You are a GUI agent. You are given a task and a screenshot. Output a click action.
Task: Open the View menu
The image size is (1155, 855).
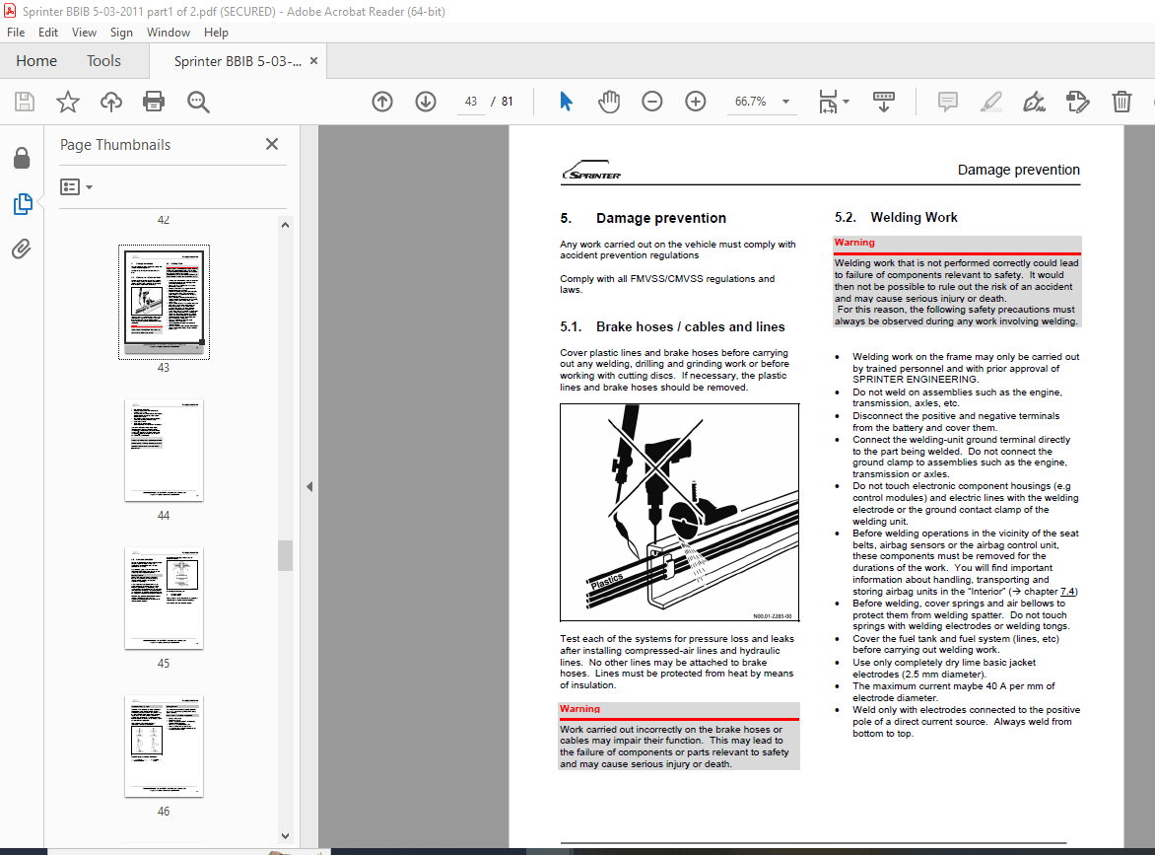(84, 32)
